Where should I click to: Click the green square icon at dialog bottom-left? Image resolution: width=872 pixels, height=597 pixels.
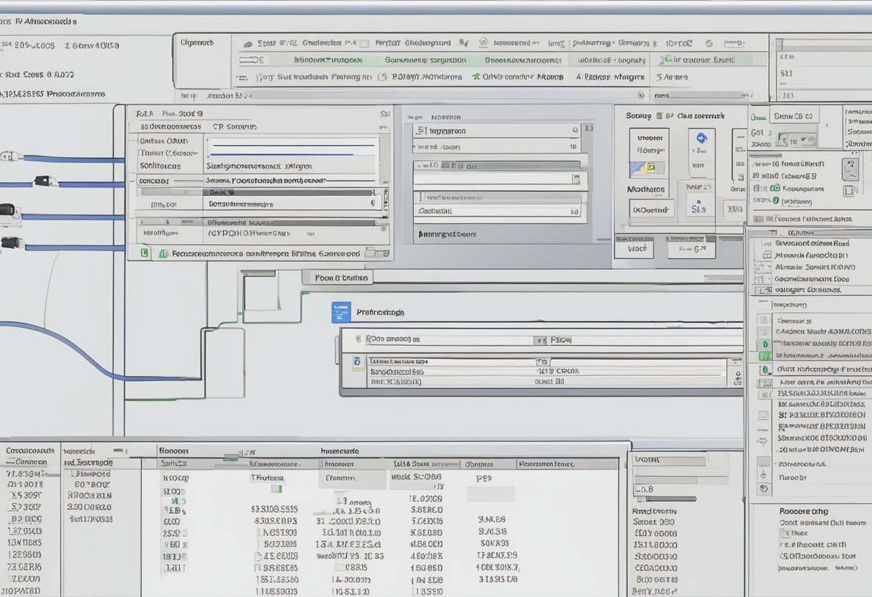(146, 253)
